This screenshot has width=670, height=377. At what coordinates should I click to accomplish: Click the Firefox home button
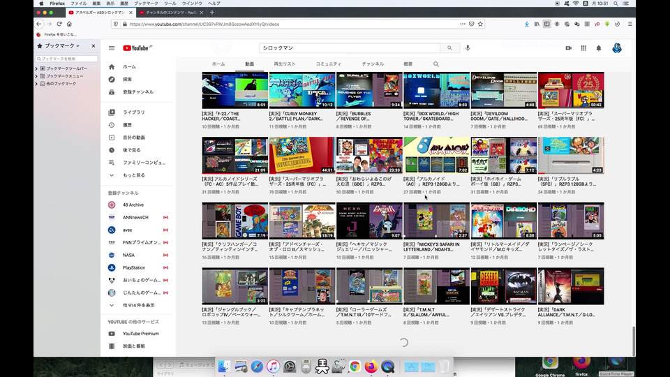tap(69, 24)
